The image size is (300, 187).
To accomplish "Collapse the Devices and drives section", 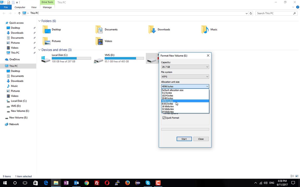I will click(x=39, y=50).
